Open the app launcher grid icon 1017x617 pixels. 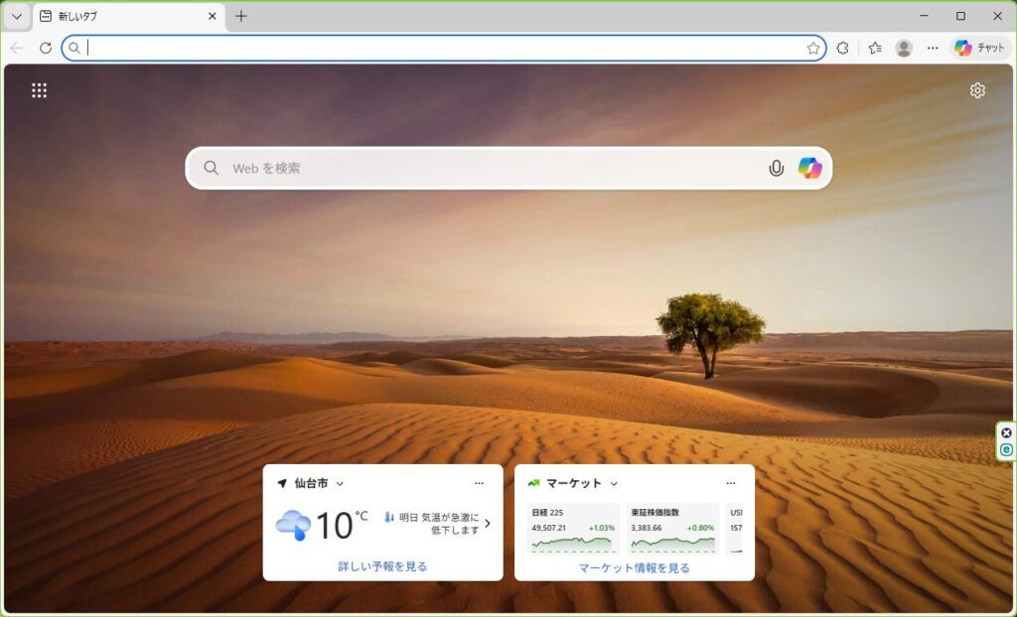pyautogui.click(x=39, y=89)
